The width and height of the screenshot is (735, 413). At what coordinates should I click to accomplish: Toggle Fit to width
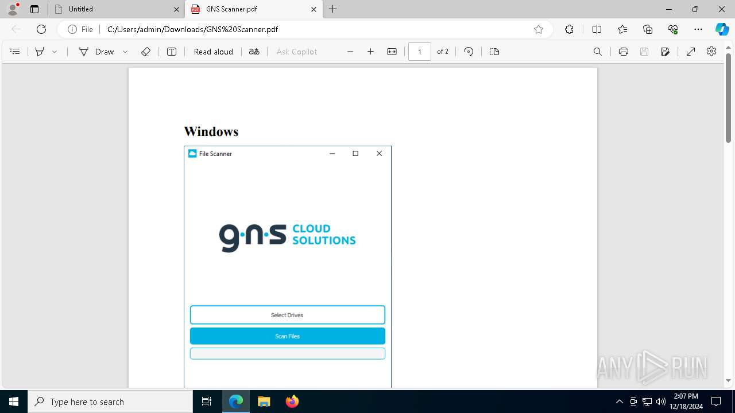coord(392,52)
